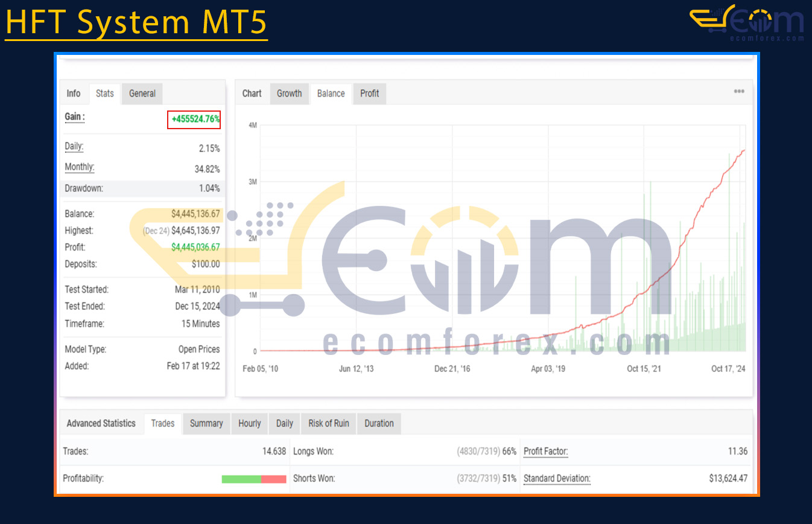The width and height of the screenshot is (812, 524).
Task: Click the Drawdown label
Action: 84,188
